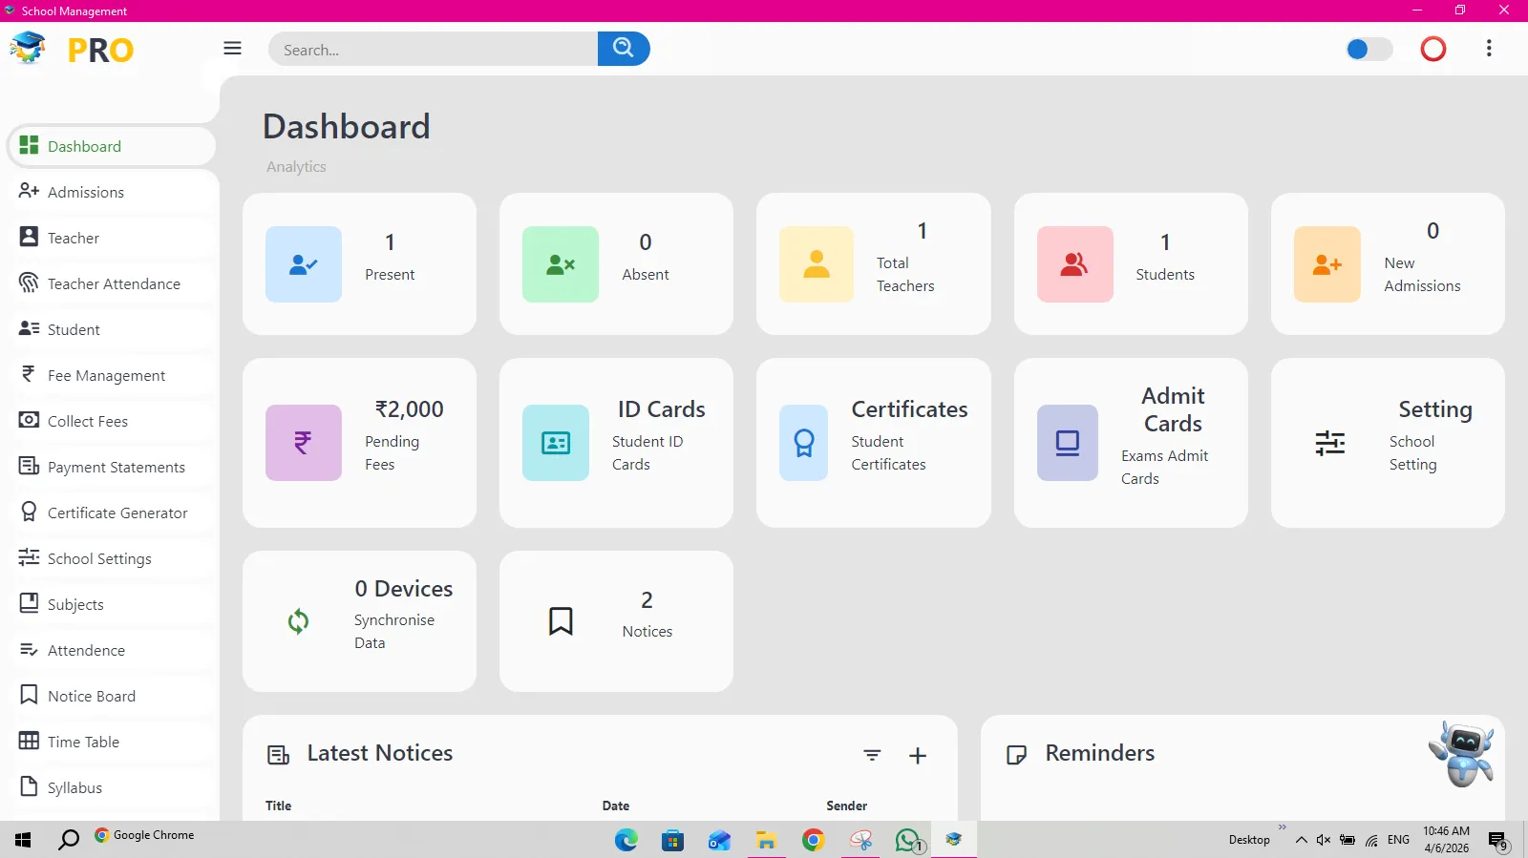
Task: View Payment Statements
Action: click(x=112, y=467)
